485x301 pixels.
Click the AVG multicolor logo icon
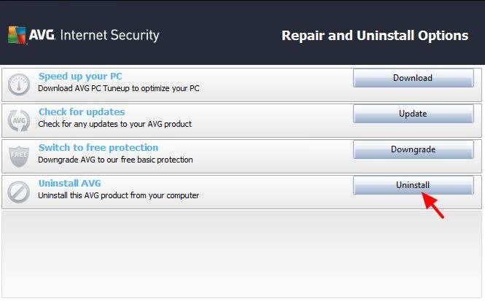pyautogui.click(x=17, y=35)
